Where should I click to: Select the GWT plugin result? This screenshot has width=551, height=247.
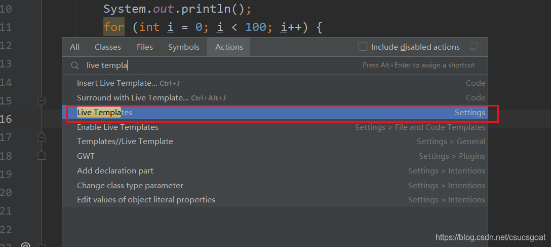coord(275,156)
